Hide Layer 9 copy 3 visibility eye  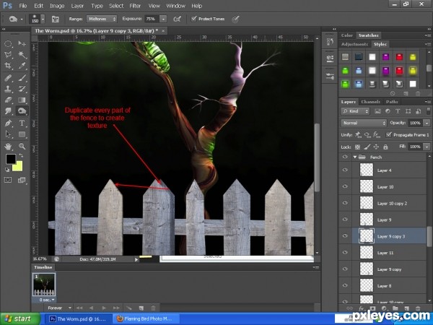tap(345, 236)
